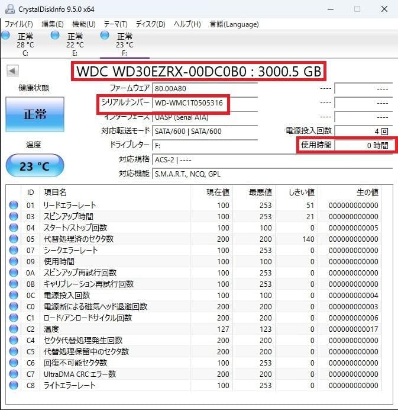The width and height of the screenshot is (398, 410).
Task: Click the blue status orb for E: drive
Action: tap(55, 35)
